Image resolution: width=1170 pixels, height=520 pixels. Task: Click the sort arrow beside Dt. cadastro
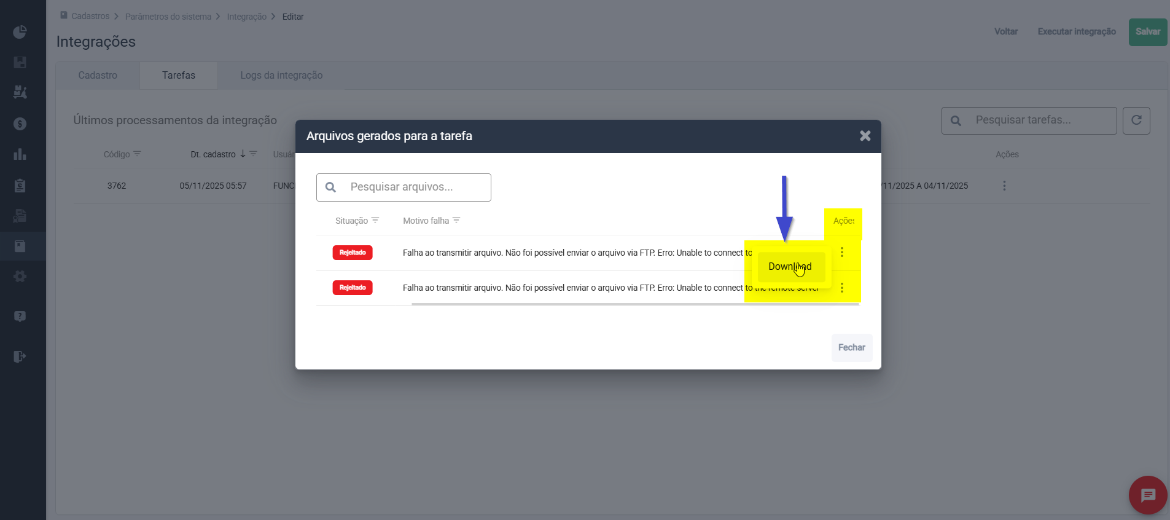coord(243,154)
